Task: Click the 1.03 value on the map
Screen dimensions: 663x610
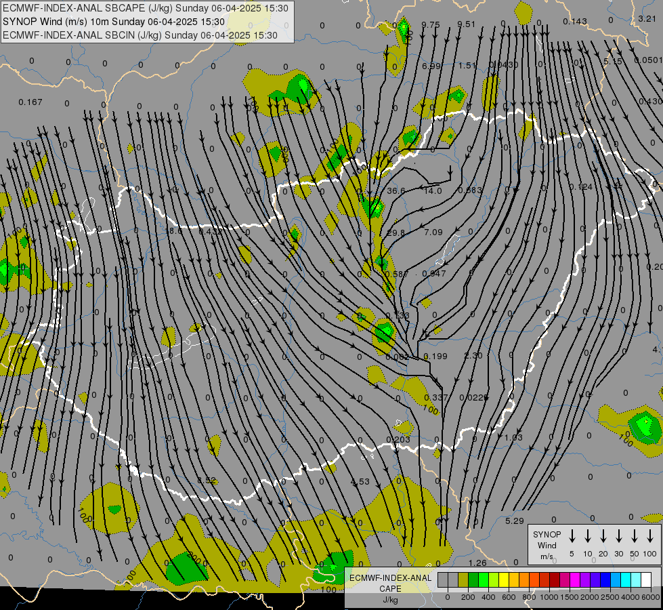Action: pos(514,437)
